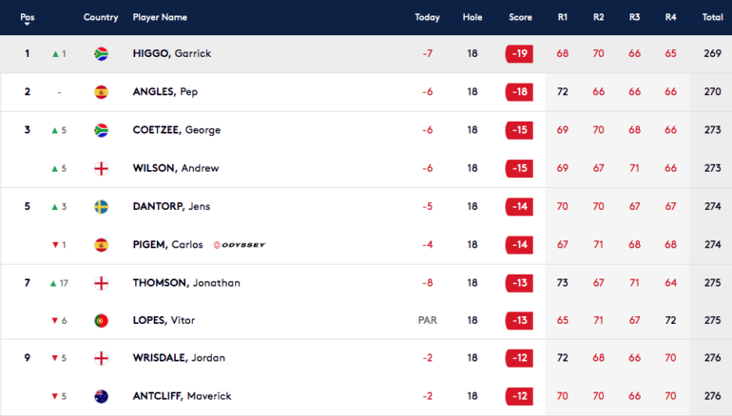The width and height of the screenshot is (732, 416).
Task: Click the Player Name column header
Action: tap(160, 17)
